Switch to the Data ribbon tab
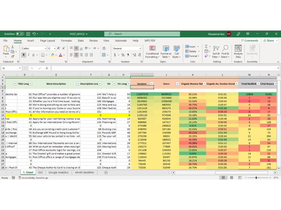Screen dimensions: 281x210 point(81,41)
